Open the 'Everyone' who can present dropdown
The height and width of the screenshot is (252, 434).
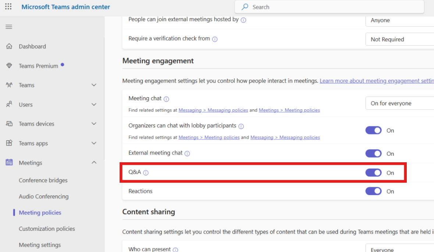[400, 248]
